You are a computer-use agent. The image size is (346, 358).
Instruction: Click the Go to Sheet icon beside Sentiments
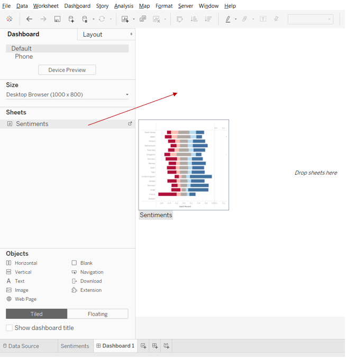point(130,124)
